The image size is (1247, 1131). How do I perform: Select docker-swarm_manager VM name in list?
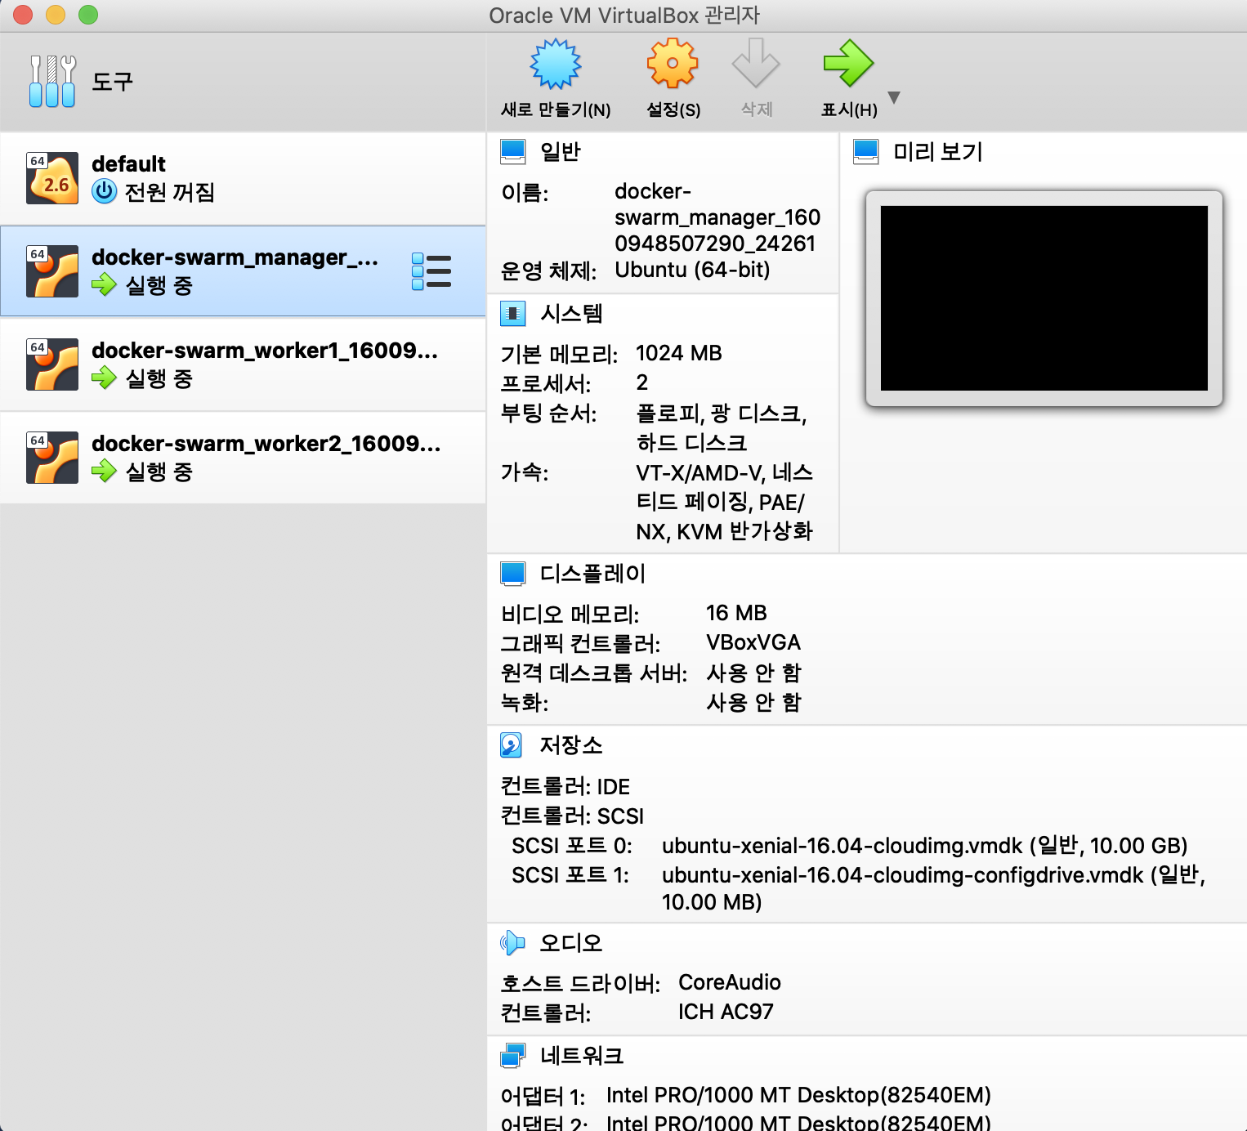pyautogui.click(x=235, y=257)
